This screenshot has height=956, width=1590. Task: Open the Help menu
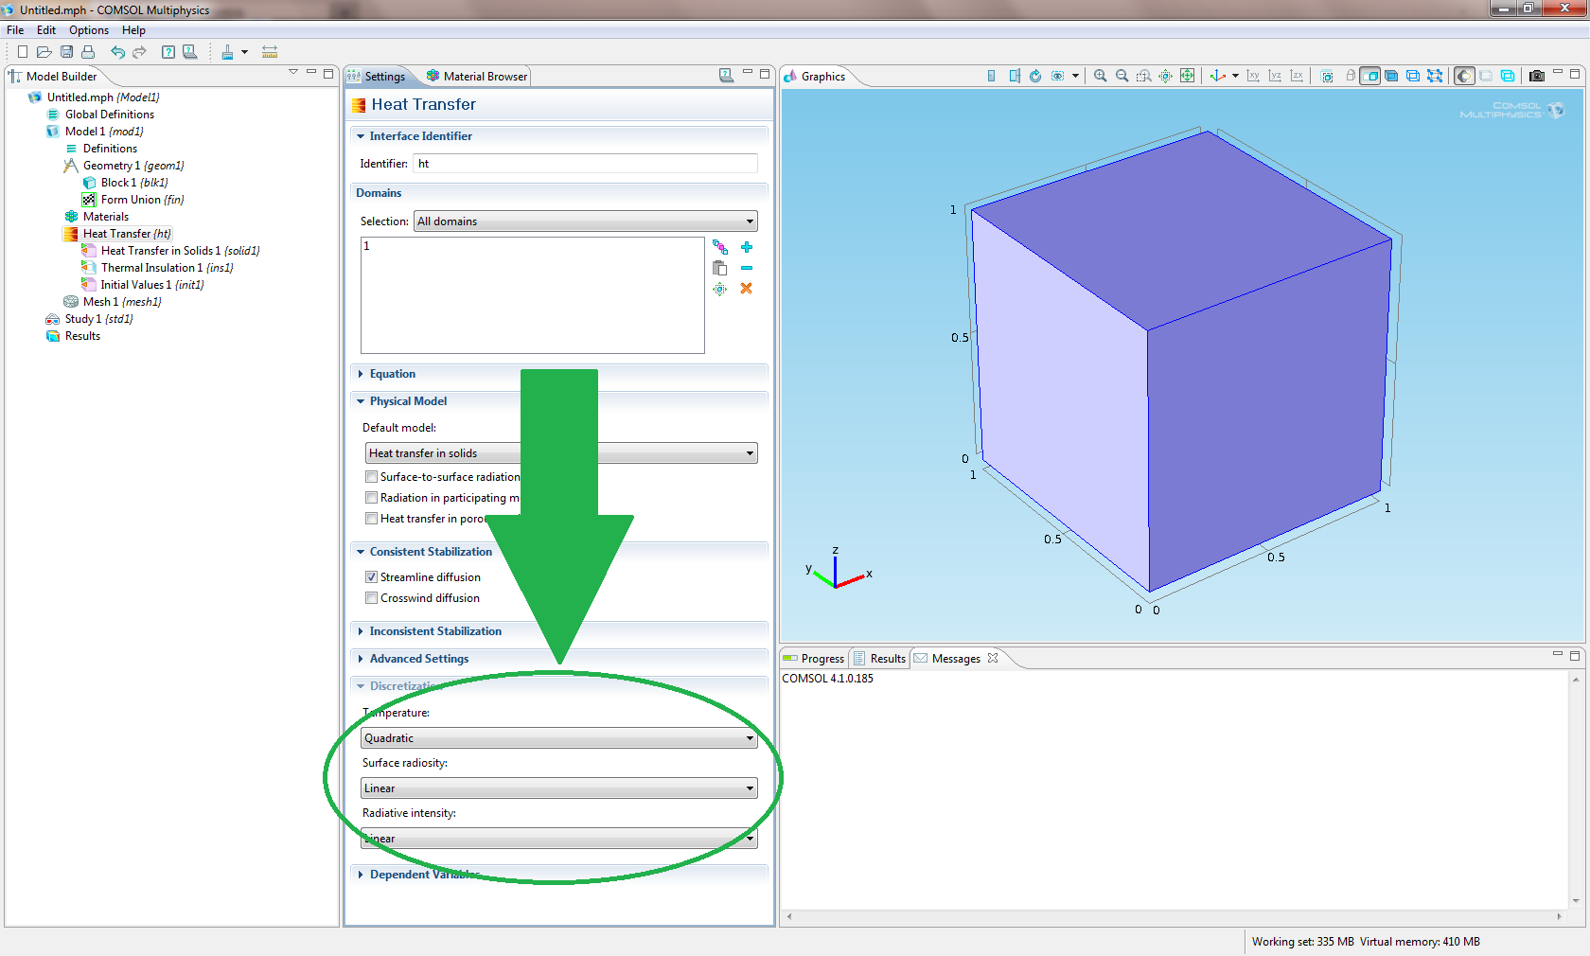coord(133,30)
